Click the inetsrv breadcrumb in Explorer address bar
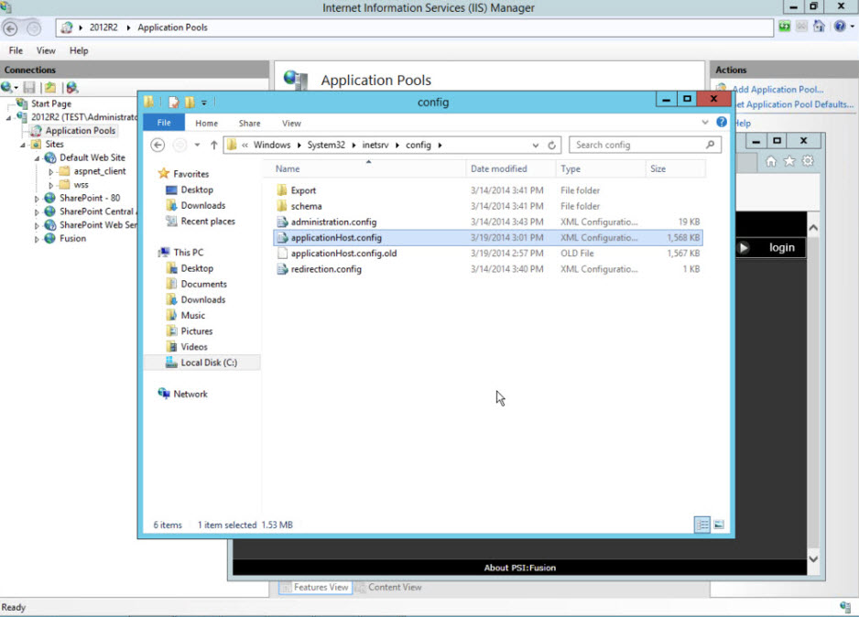This screenshot has height=617, width=859. click(375, 145)
